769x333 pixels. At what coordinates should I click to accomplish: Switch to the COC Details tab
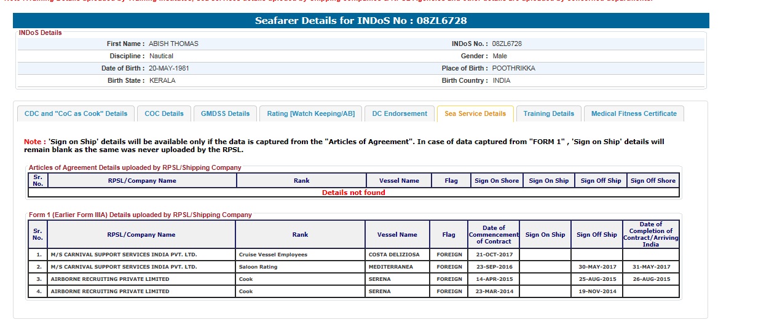pyautogui.click(x=164, y=113)
